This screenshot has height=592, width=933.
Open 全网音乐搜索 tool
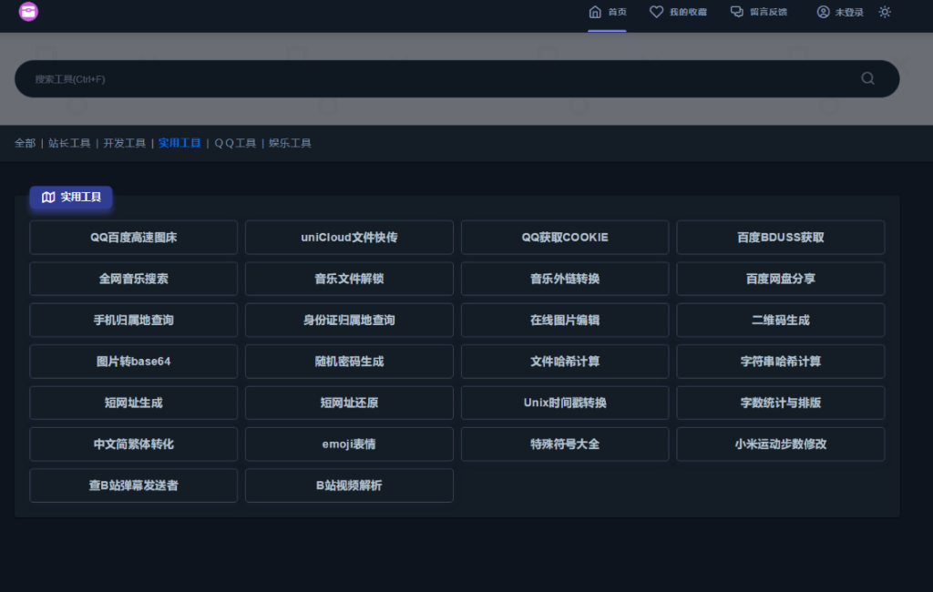[x=133, y=279]
